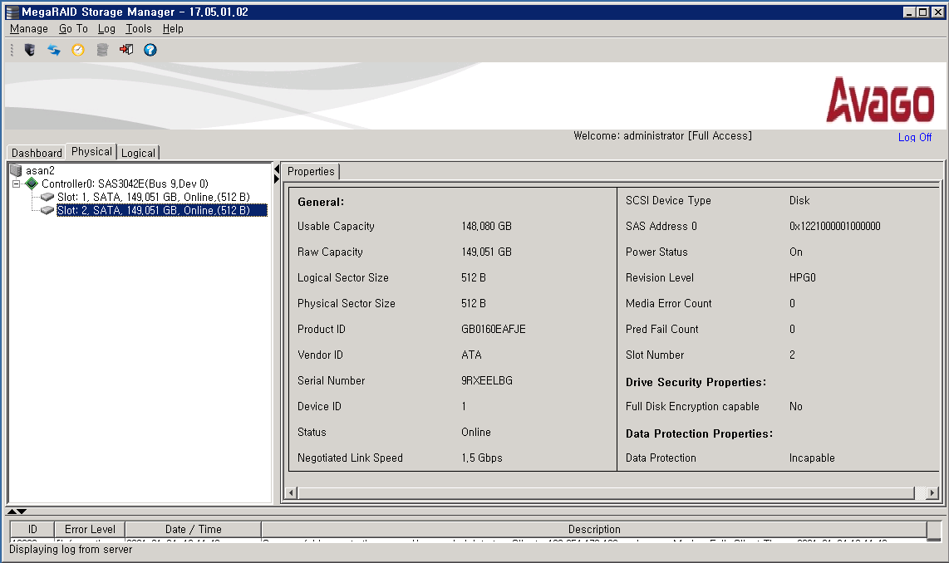The width and height of the screenshot is (949, 563).
Task: Click the Full Disk Encryption capable label
Action: (x=692, y=406)
